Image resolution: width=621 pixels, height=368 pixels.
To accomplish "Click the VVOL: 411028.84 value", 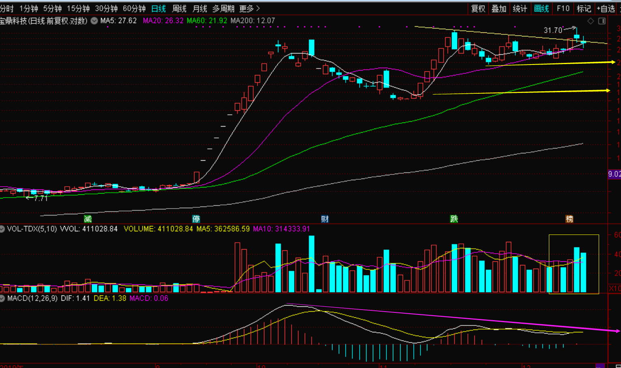I will click(x=89, y=229).
